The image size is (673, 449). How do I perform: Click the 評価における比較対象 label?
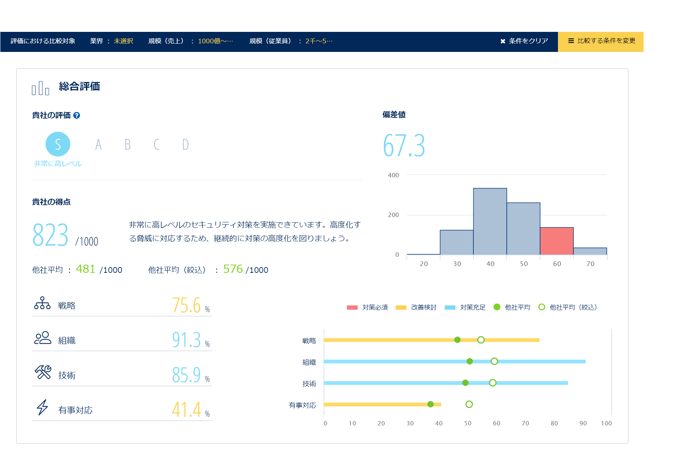43,41
